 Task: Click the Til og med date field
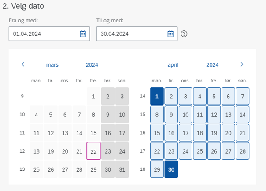(x=137, y=34)
